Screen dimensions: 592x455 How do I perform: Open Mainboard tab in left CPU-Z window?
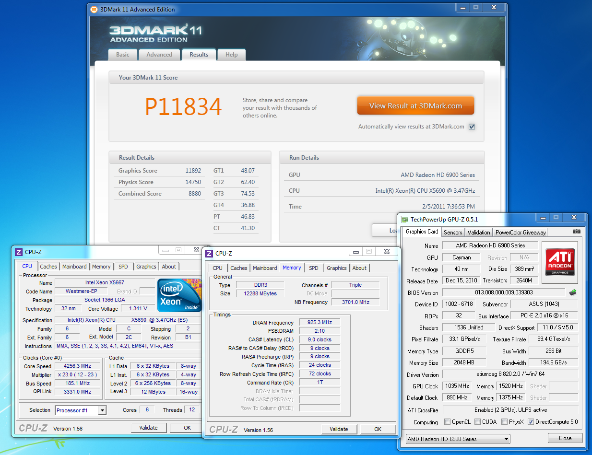[74, 267]
